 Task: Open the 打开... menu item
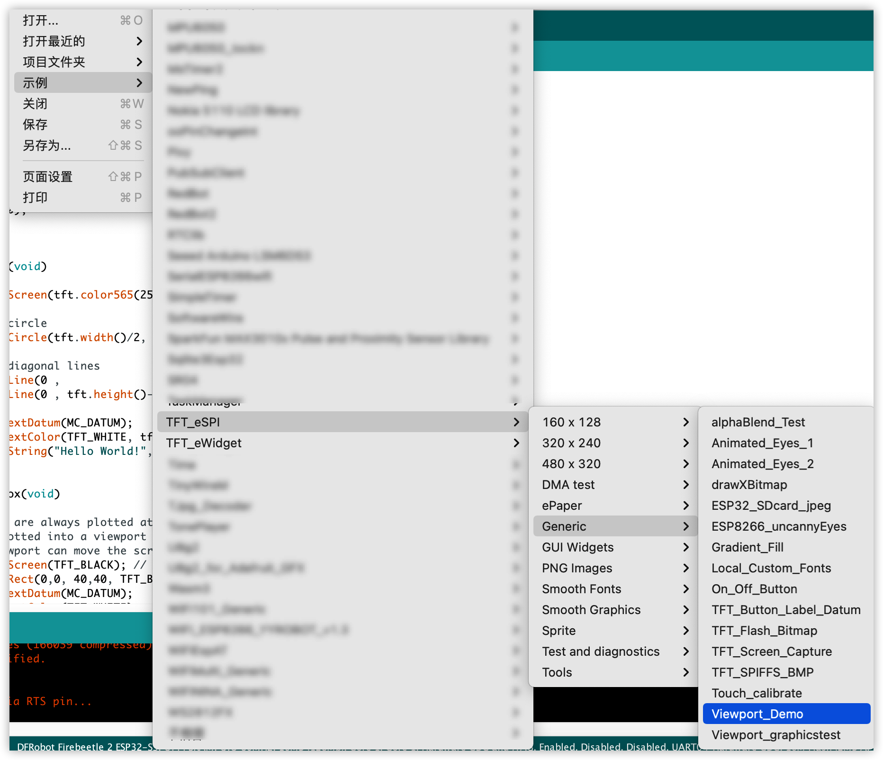83,20
